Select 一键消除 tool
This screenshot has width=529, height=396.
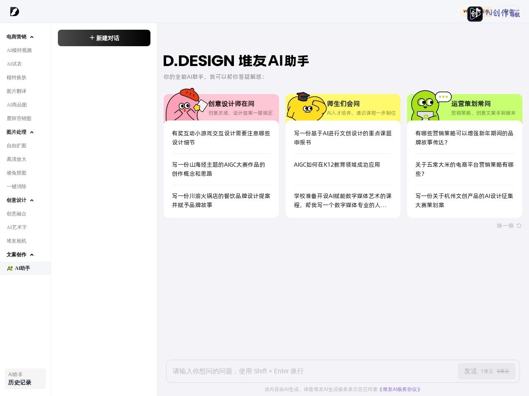(x=17, y=186)
